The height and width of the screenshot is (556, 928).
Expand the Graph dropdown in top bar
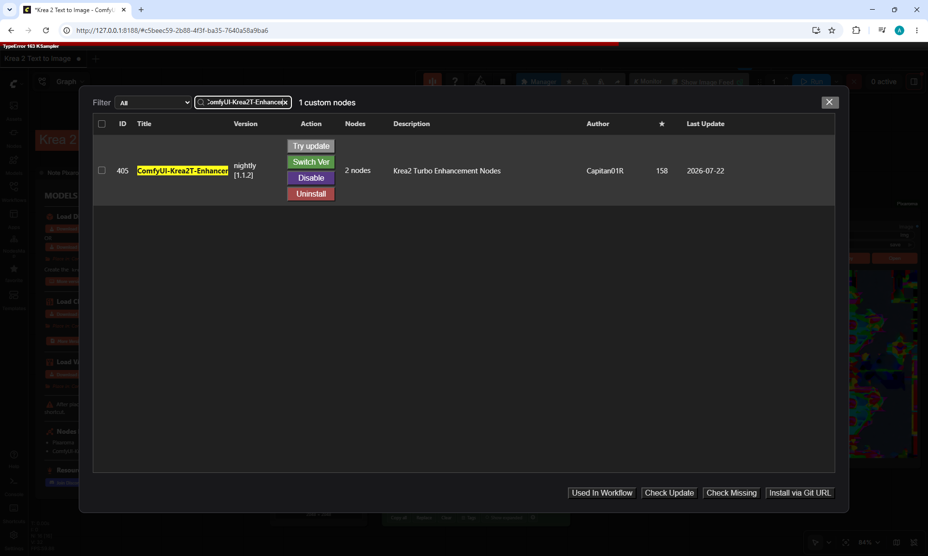(71, 82)
